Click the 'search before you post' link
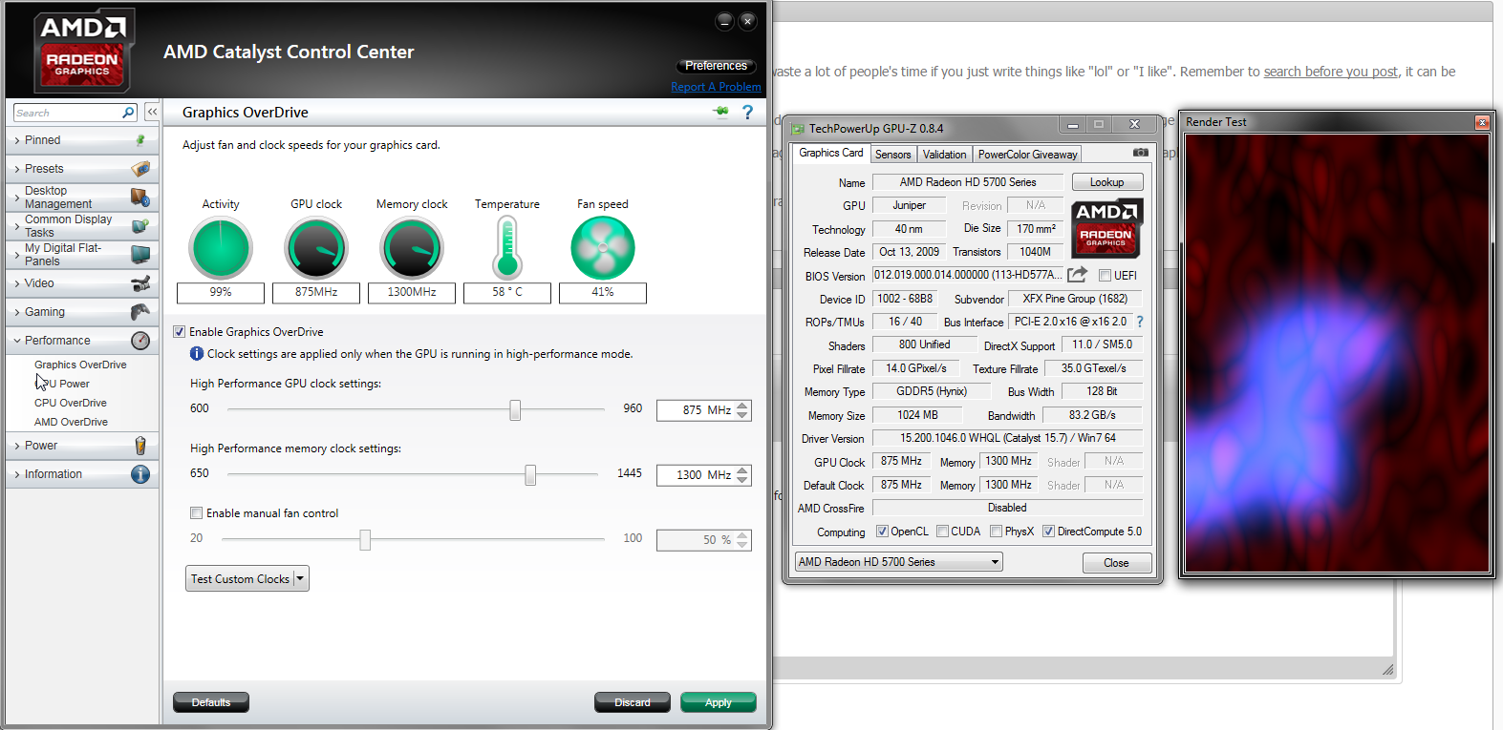1503x730 pixels. (x=1330, y=72)
